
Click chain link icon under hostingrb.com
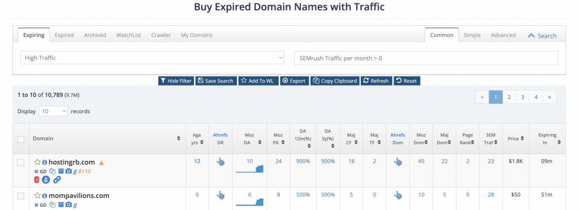click(x=57, y=180)
